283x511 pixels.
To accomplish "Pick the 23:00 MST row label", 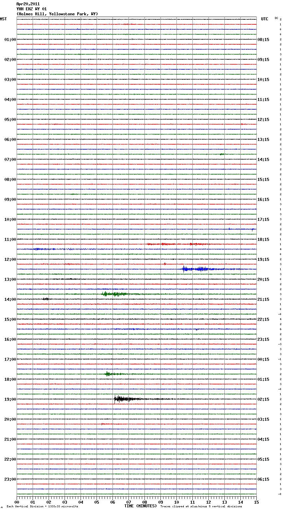I will [10, 479].
